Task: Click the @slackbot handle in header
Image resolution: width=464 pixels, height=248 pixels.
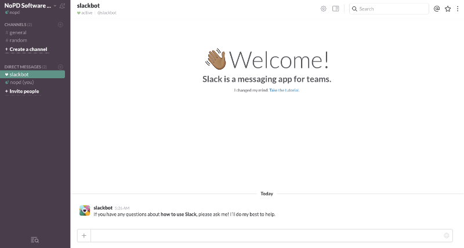Action: click(x=107, y=13)
